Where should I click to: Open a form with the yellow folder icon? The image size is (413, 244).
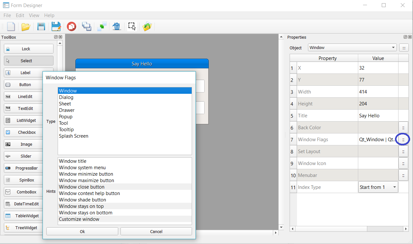click(x=26, y=26)
